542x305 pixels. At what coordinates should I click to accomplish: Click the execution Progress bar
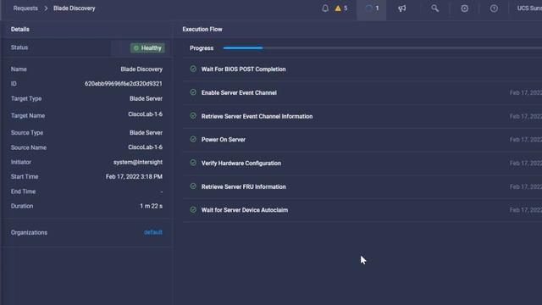pos(382,48)
